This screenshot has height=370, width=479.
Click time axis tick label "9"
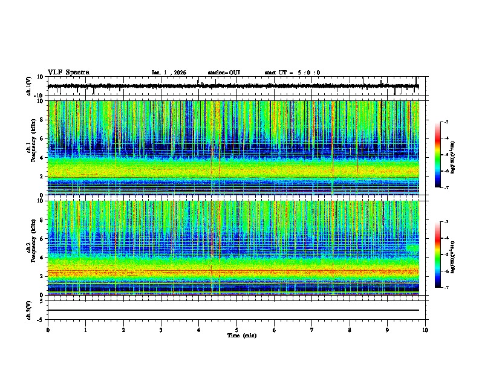(387, 330)
